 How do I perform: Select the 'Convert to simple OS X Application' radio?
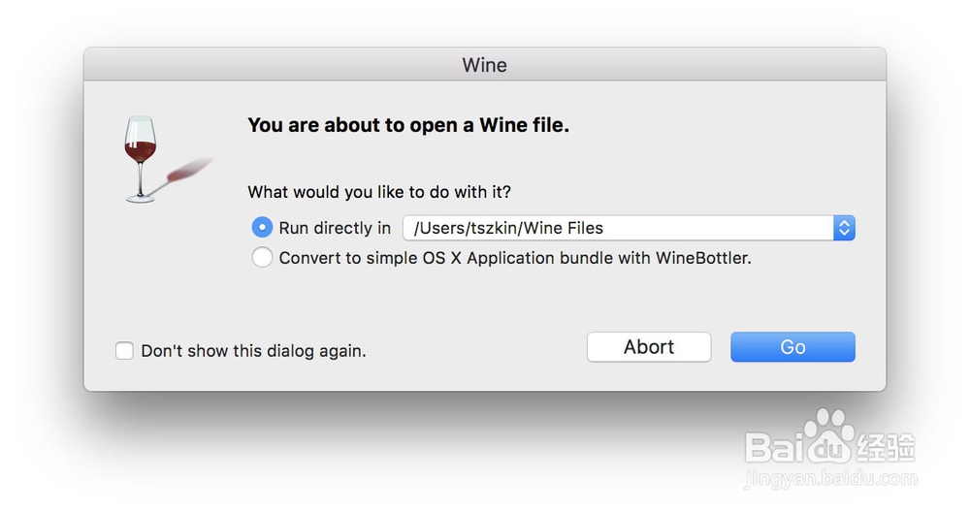(262, 258)
